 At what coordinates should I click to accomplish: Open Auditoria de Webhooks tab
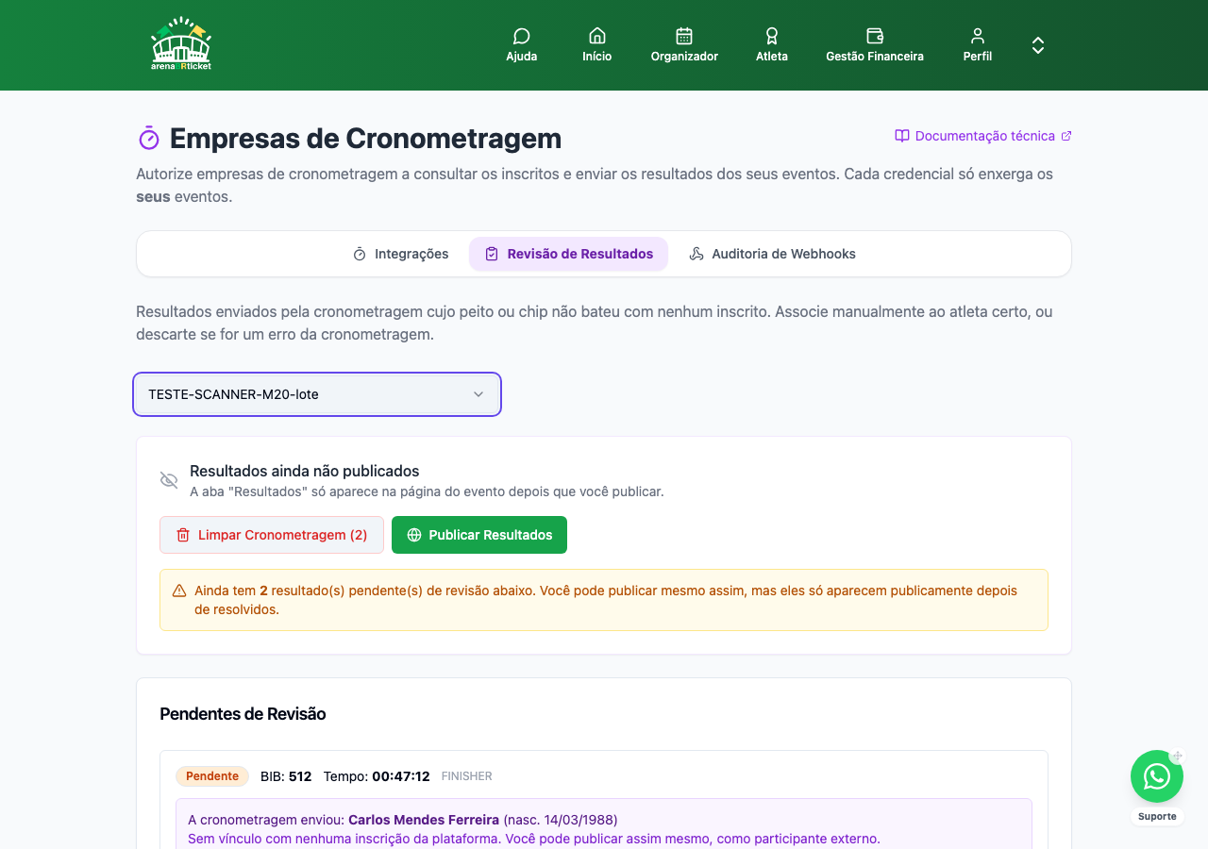[772, 254]
